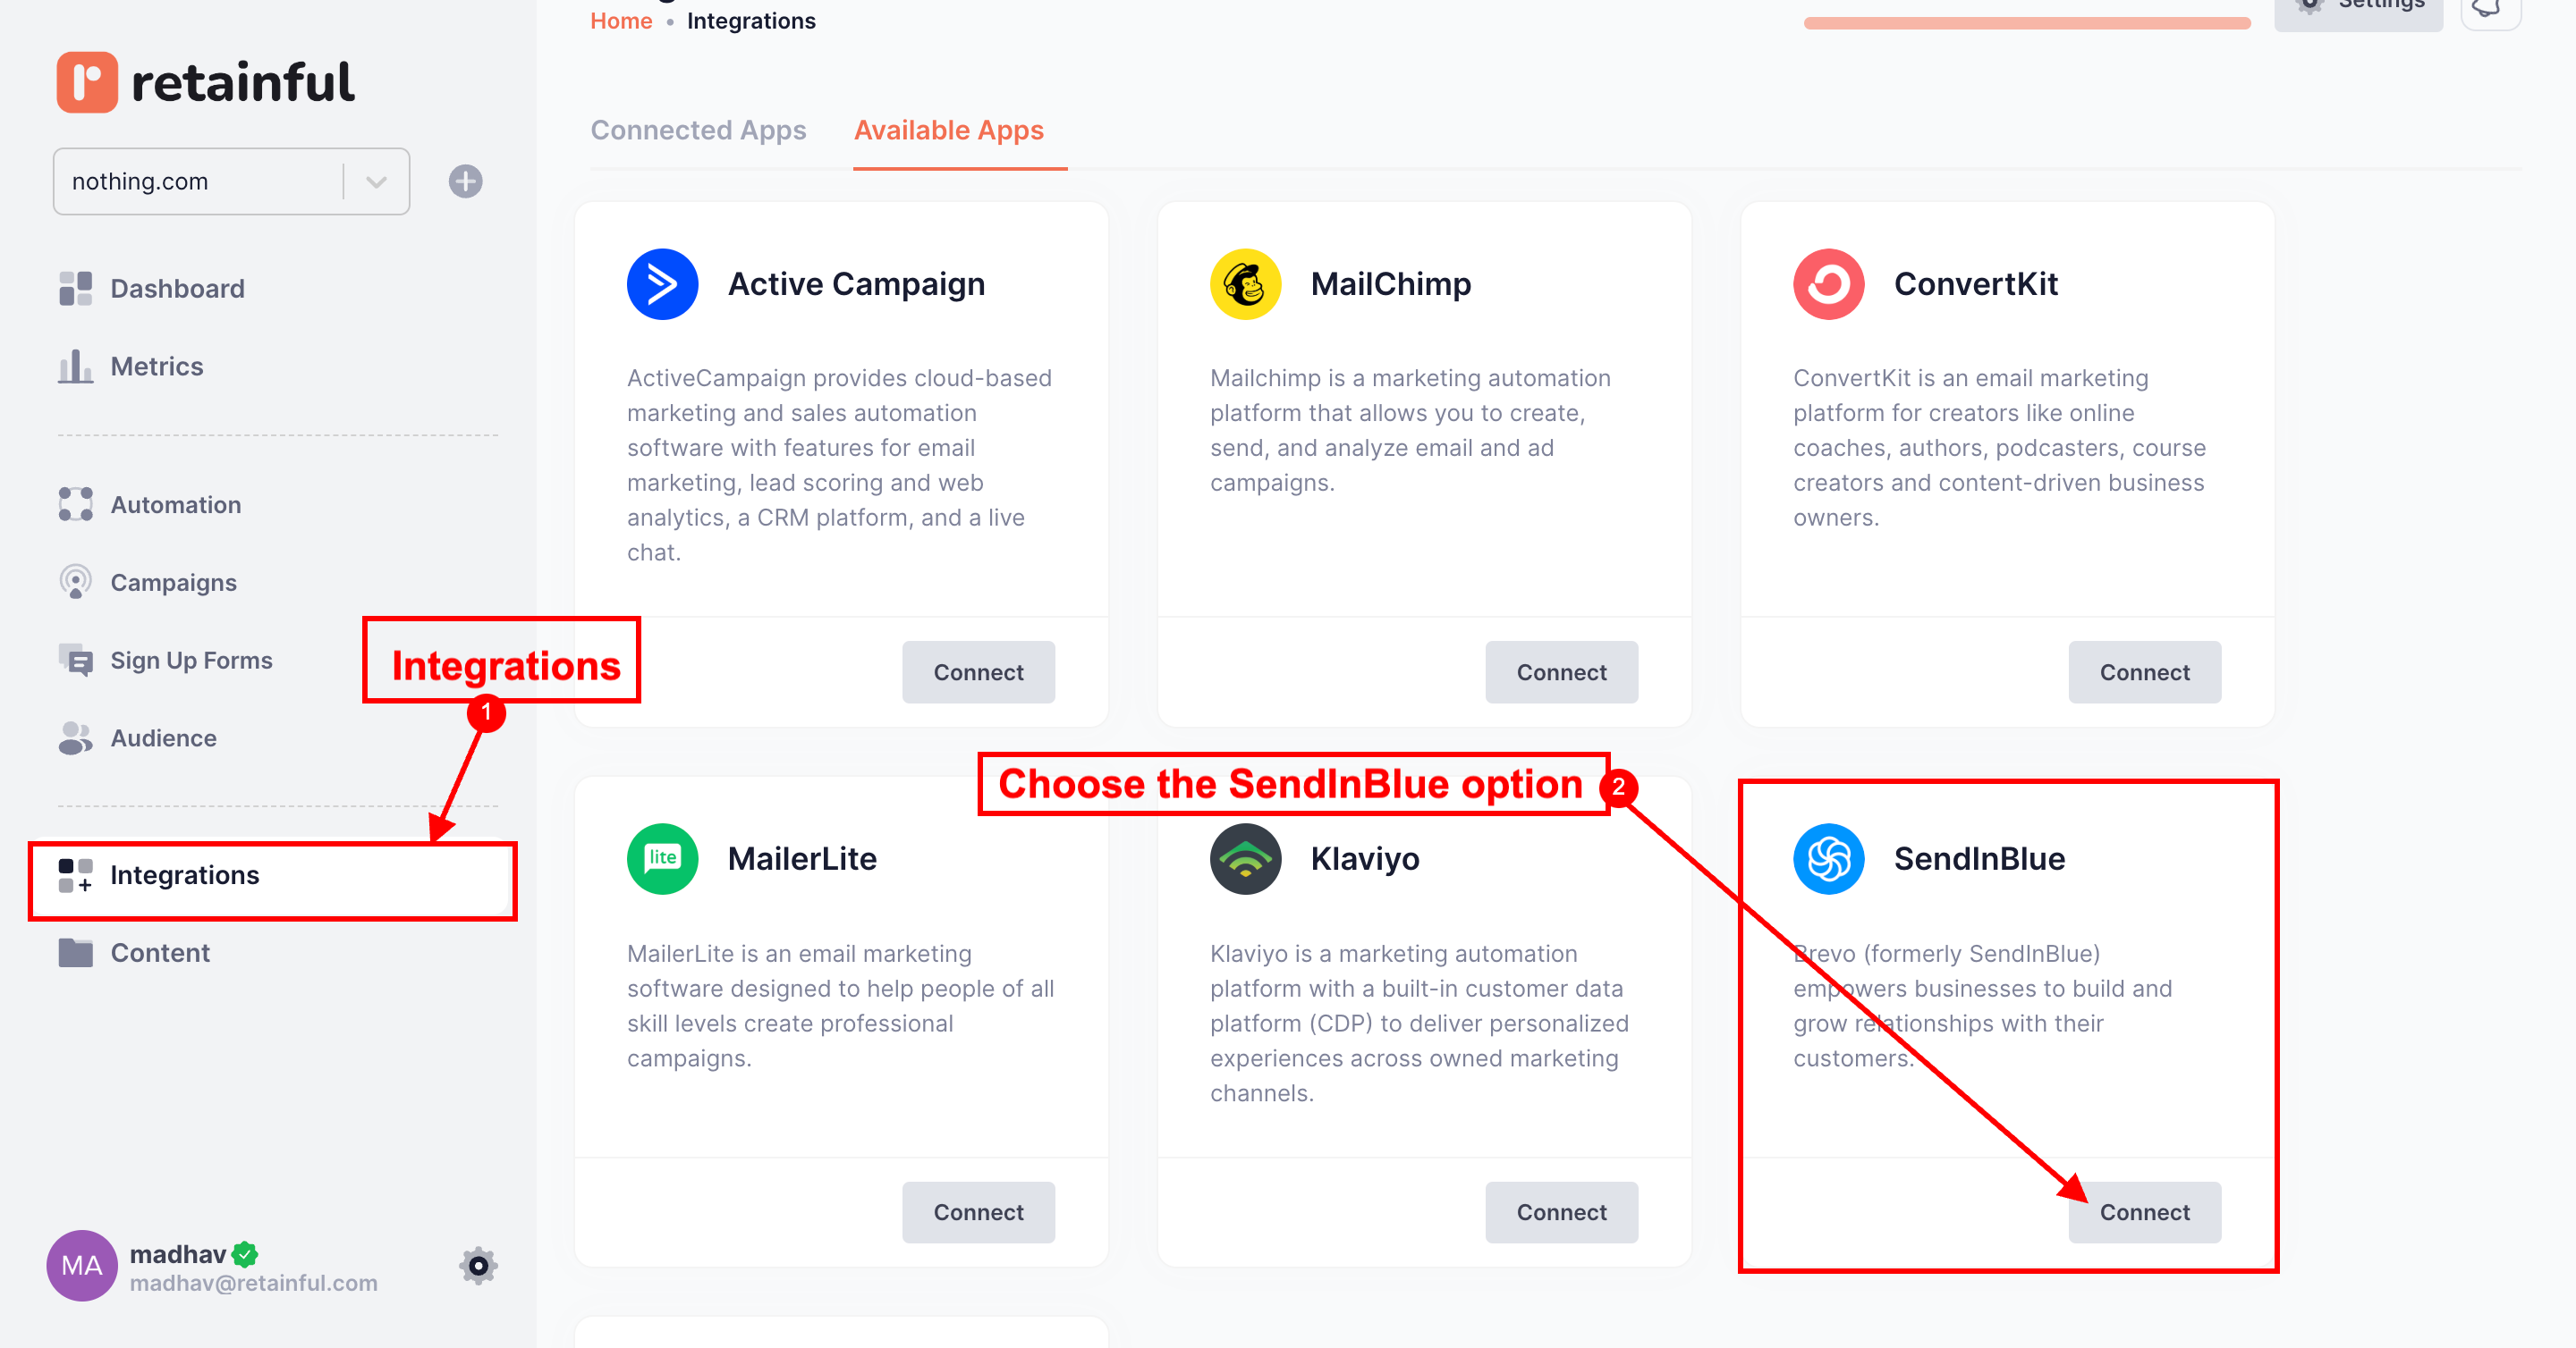Click the salmon progress bar at top
Viewport: 2576px width, 1348px height.
[2026, 23]
